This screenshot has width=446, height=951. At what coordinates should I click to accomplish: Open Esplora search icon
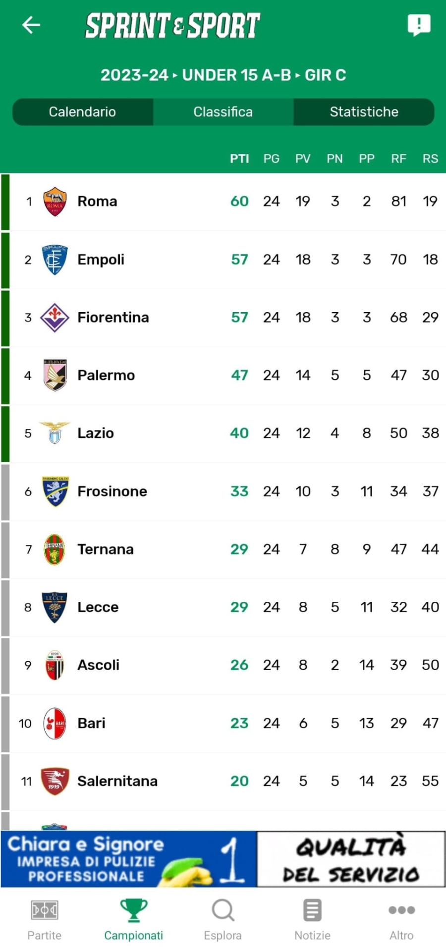(223, 910)
